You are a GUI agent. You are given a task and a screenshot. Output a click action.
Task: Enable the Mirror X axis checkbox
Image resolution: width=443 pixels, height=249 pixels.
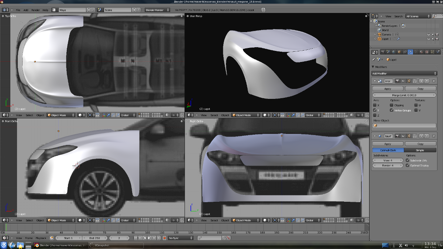pyautogui.click(x=375, y=105)
